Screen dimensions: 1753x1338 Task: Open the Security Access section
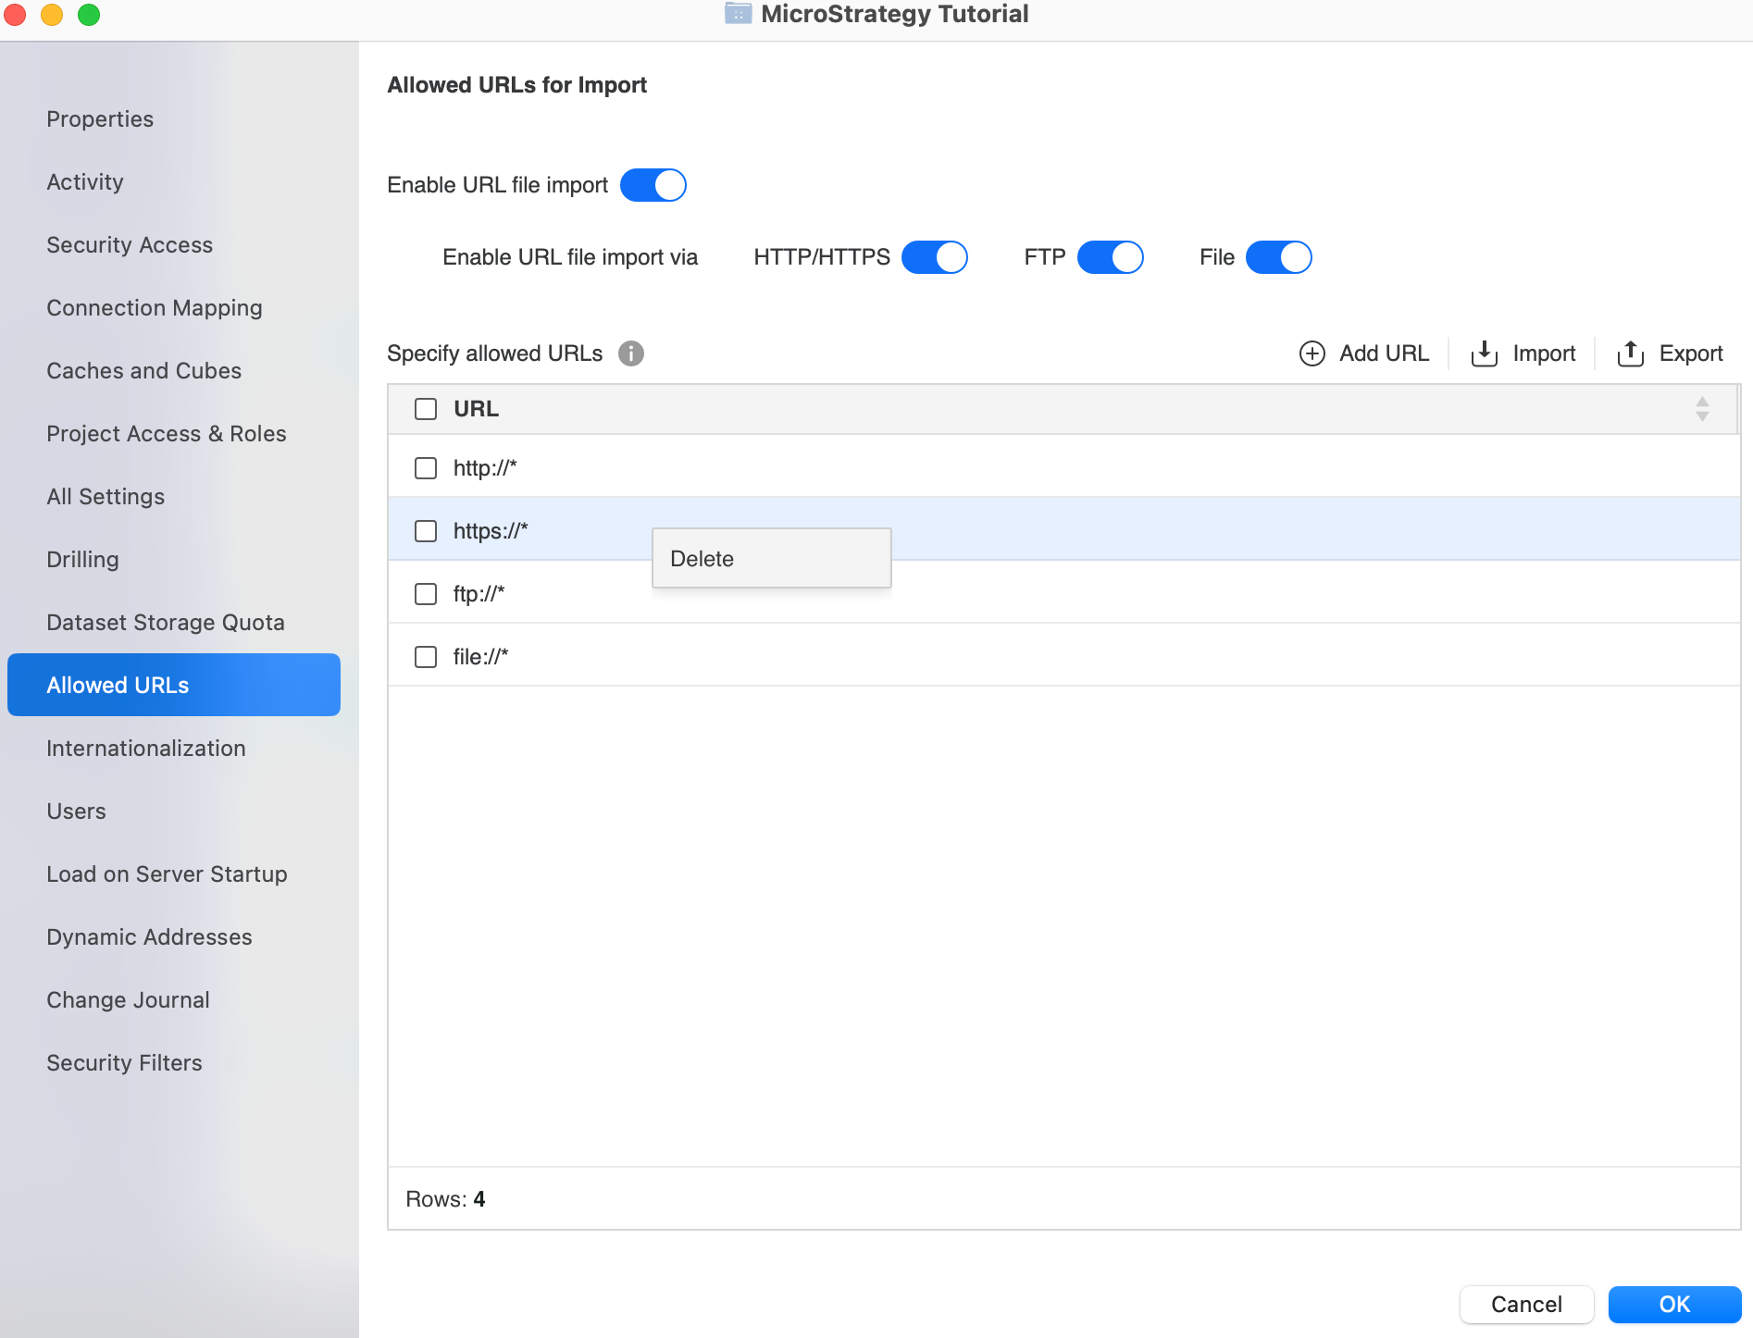130,245
